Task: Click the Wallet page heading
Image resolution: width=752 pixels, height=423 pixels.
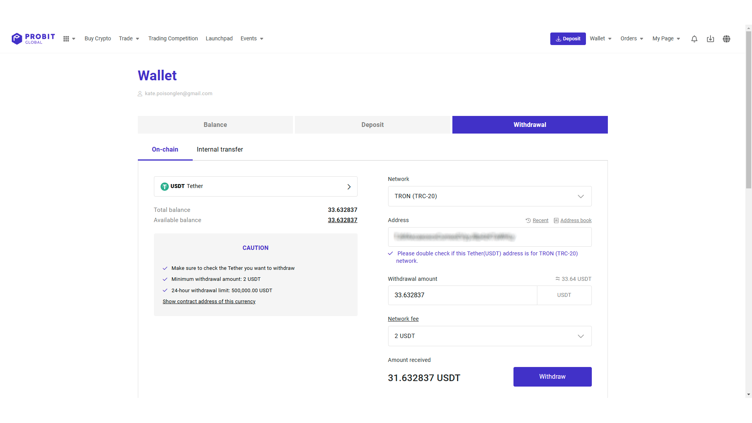Action: (x=157, y=76)
